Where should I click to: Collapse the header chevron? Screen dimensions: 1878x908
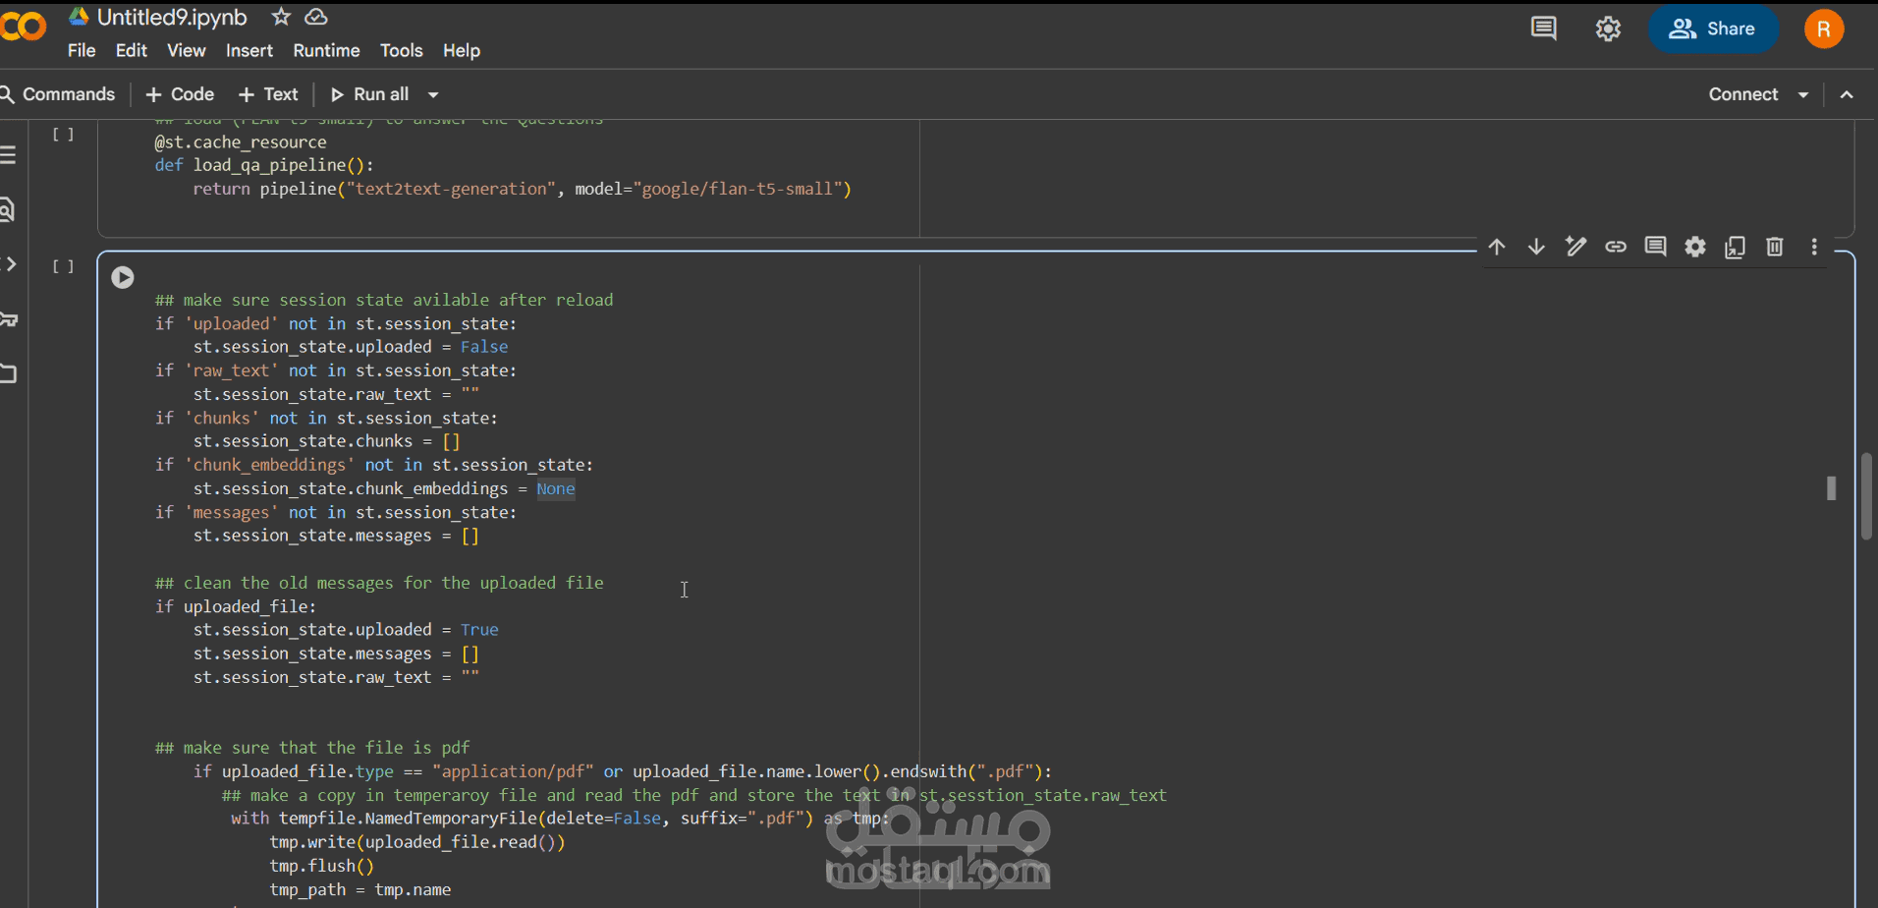[1847, 94]
